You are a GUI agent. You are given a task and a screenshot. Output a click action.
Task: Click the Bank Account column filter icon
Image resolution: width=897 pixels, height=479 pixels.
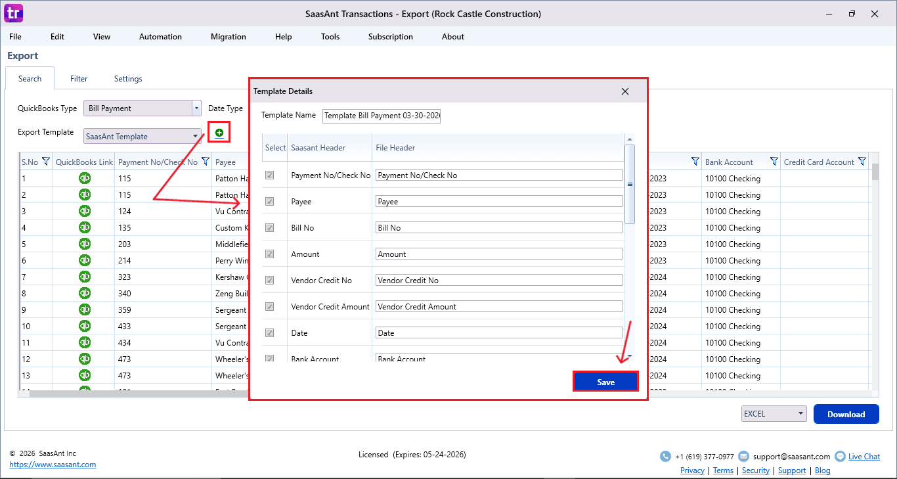pyautogui.click(x=774, y=162)
